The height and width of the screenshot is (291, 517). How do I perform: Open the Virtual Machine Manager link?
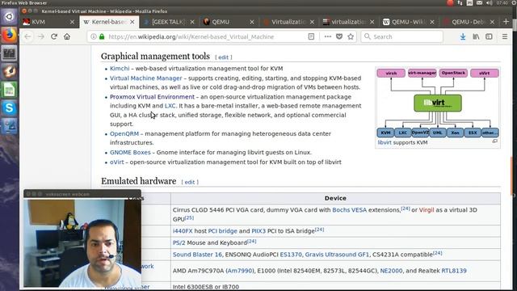(145, 78)
